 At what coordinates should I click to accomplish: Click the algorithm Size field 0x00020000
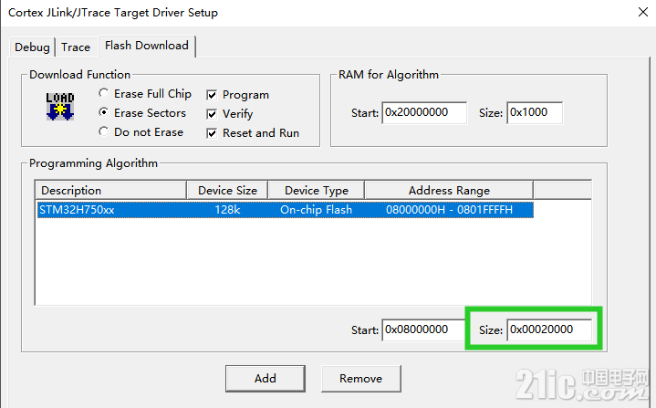[549, 330]
